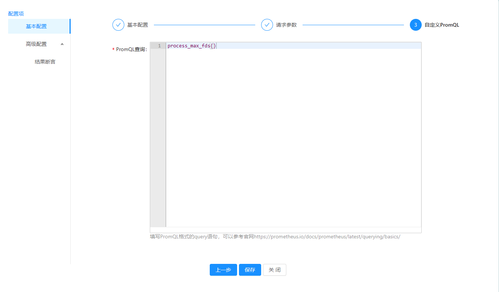Click the prometheus.io docs URL in the hint
The width and height of the screenshot is (499, 292).
[327, 236]
